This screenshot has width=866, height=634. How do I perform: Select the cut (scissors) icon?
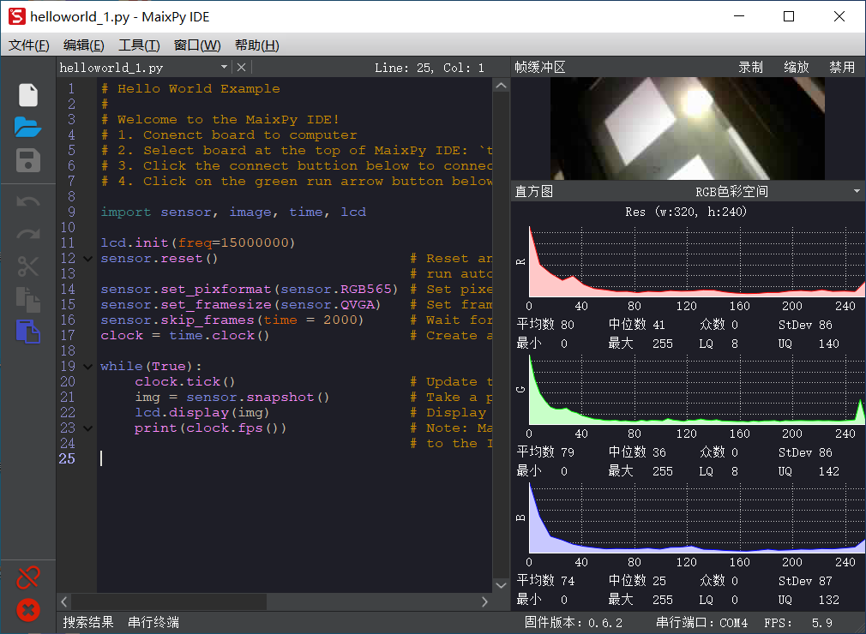tap(27, 266)
